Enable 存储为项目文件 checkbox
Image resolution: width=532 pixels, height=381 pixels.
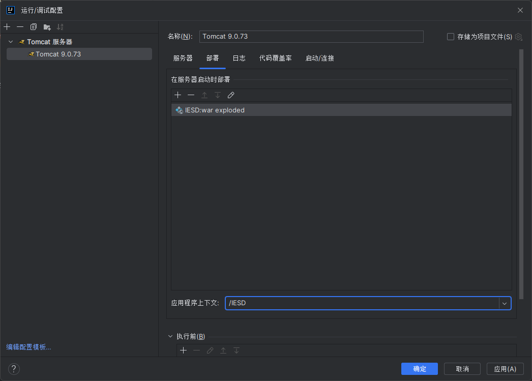click(451, 37)
